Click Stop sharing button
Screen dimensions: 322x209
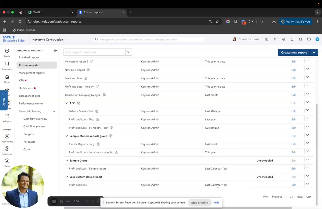pos(199,202)
